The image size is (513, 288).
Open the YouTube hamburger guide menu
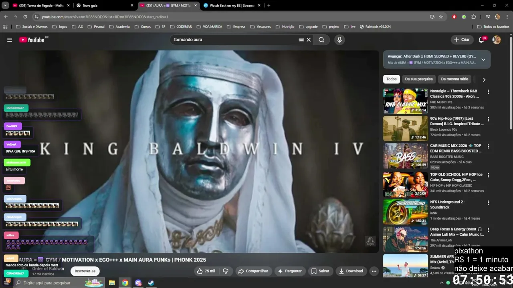[x=10, y=40]
